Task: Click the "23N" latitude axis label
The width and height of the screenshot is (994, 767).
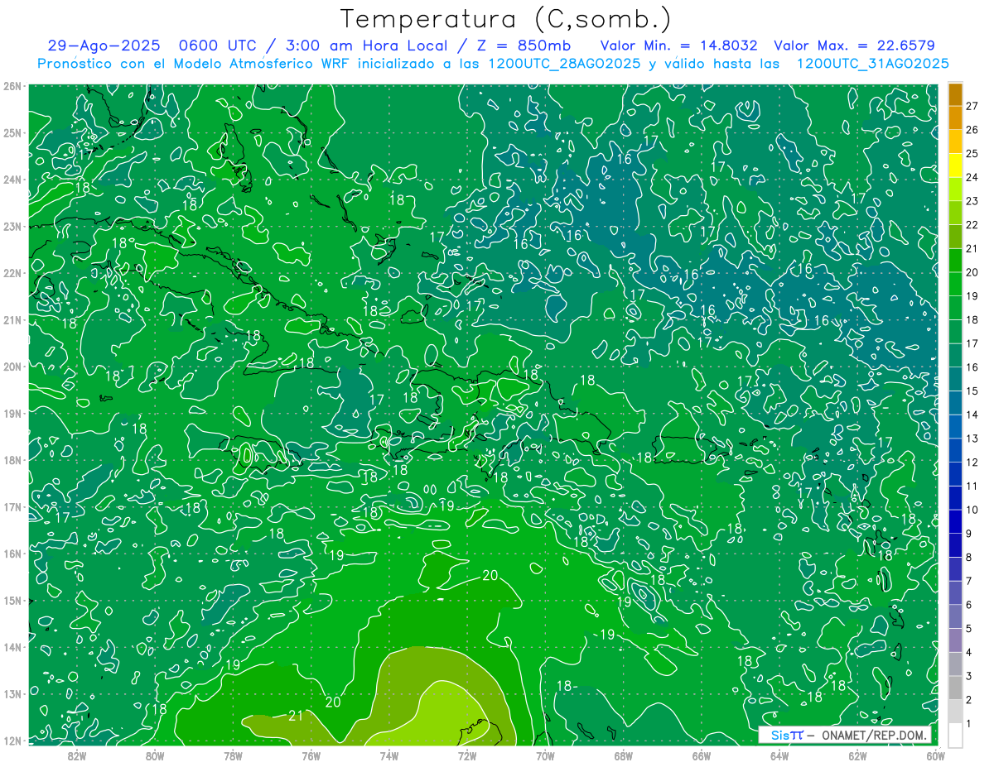Action: [x=12, y=227]
